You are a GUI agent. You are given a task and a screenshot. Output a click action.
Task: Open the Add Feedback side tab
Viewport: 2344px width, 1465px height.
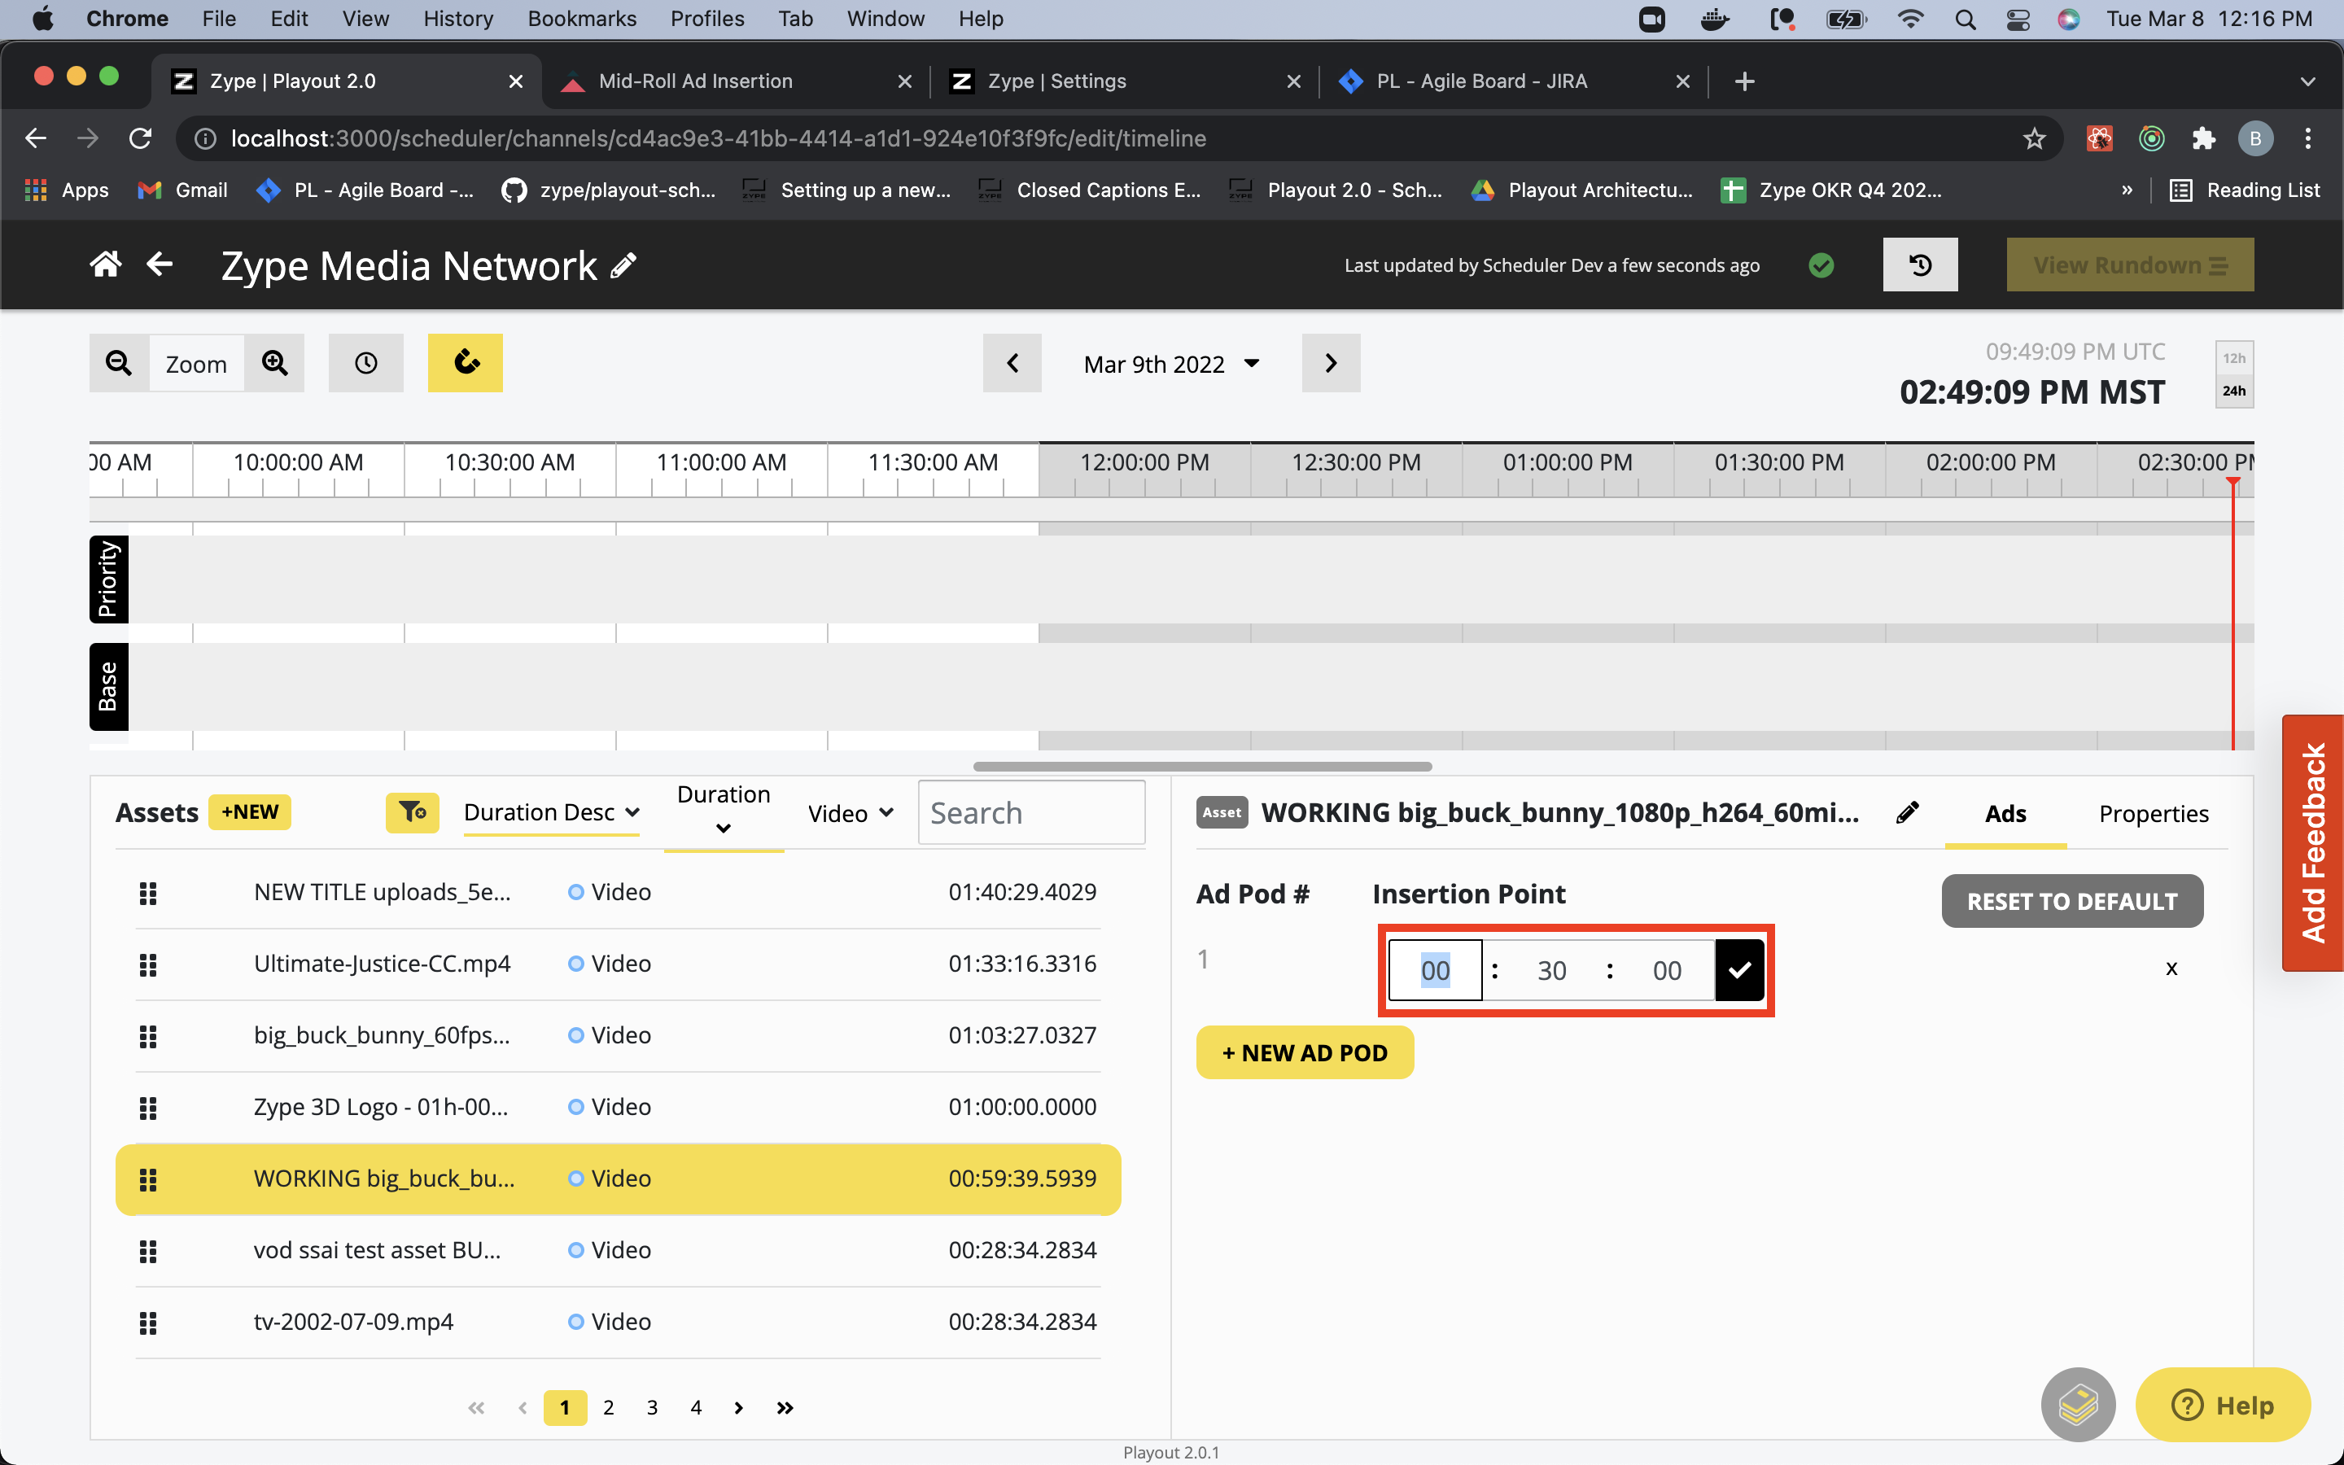pyautogui.click(x=2312, y=843)
